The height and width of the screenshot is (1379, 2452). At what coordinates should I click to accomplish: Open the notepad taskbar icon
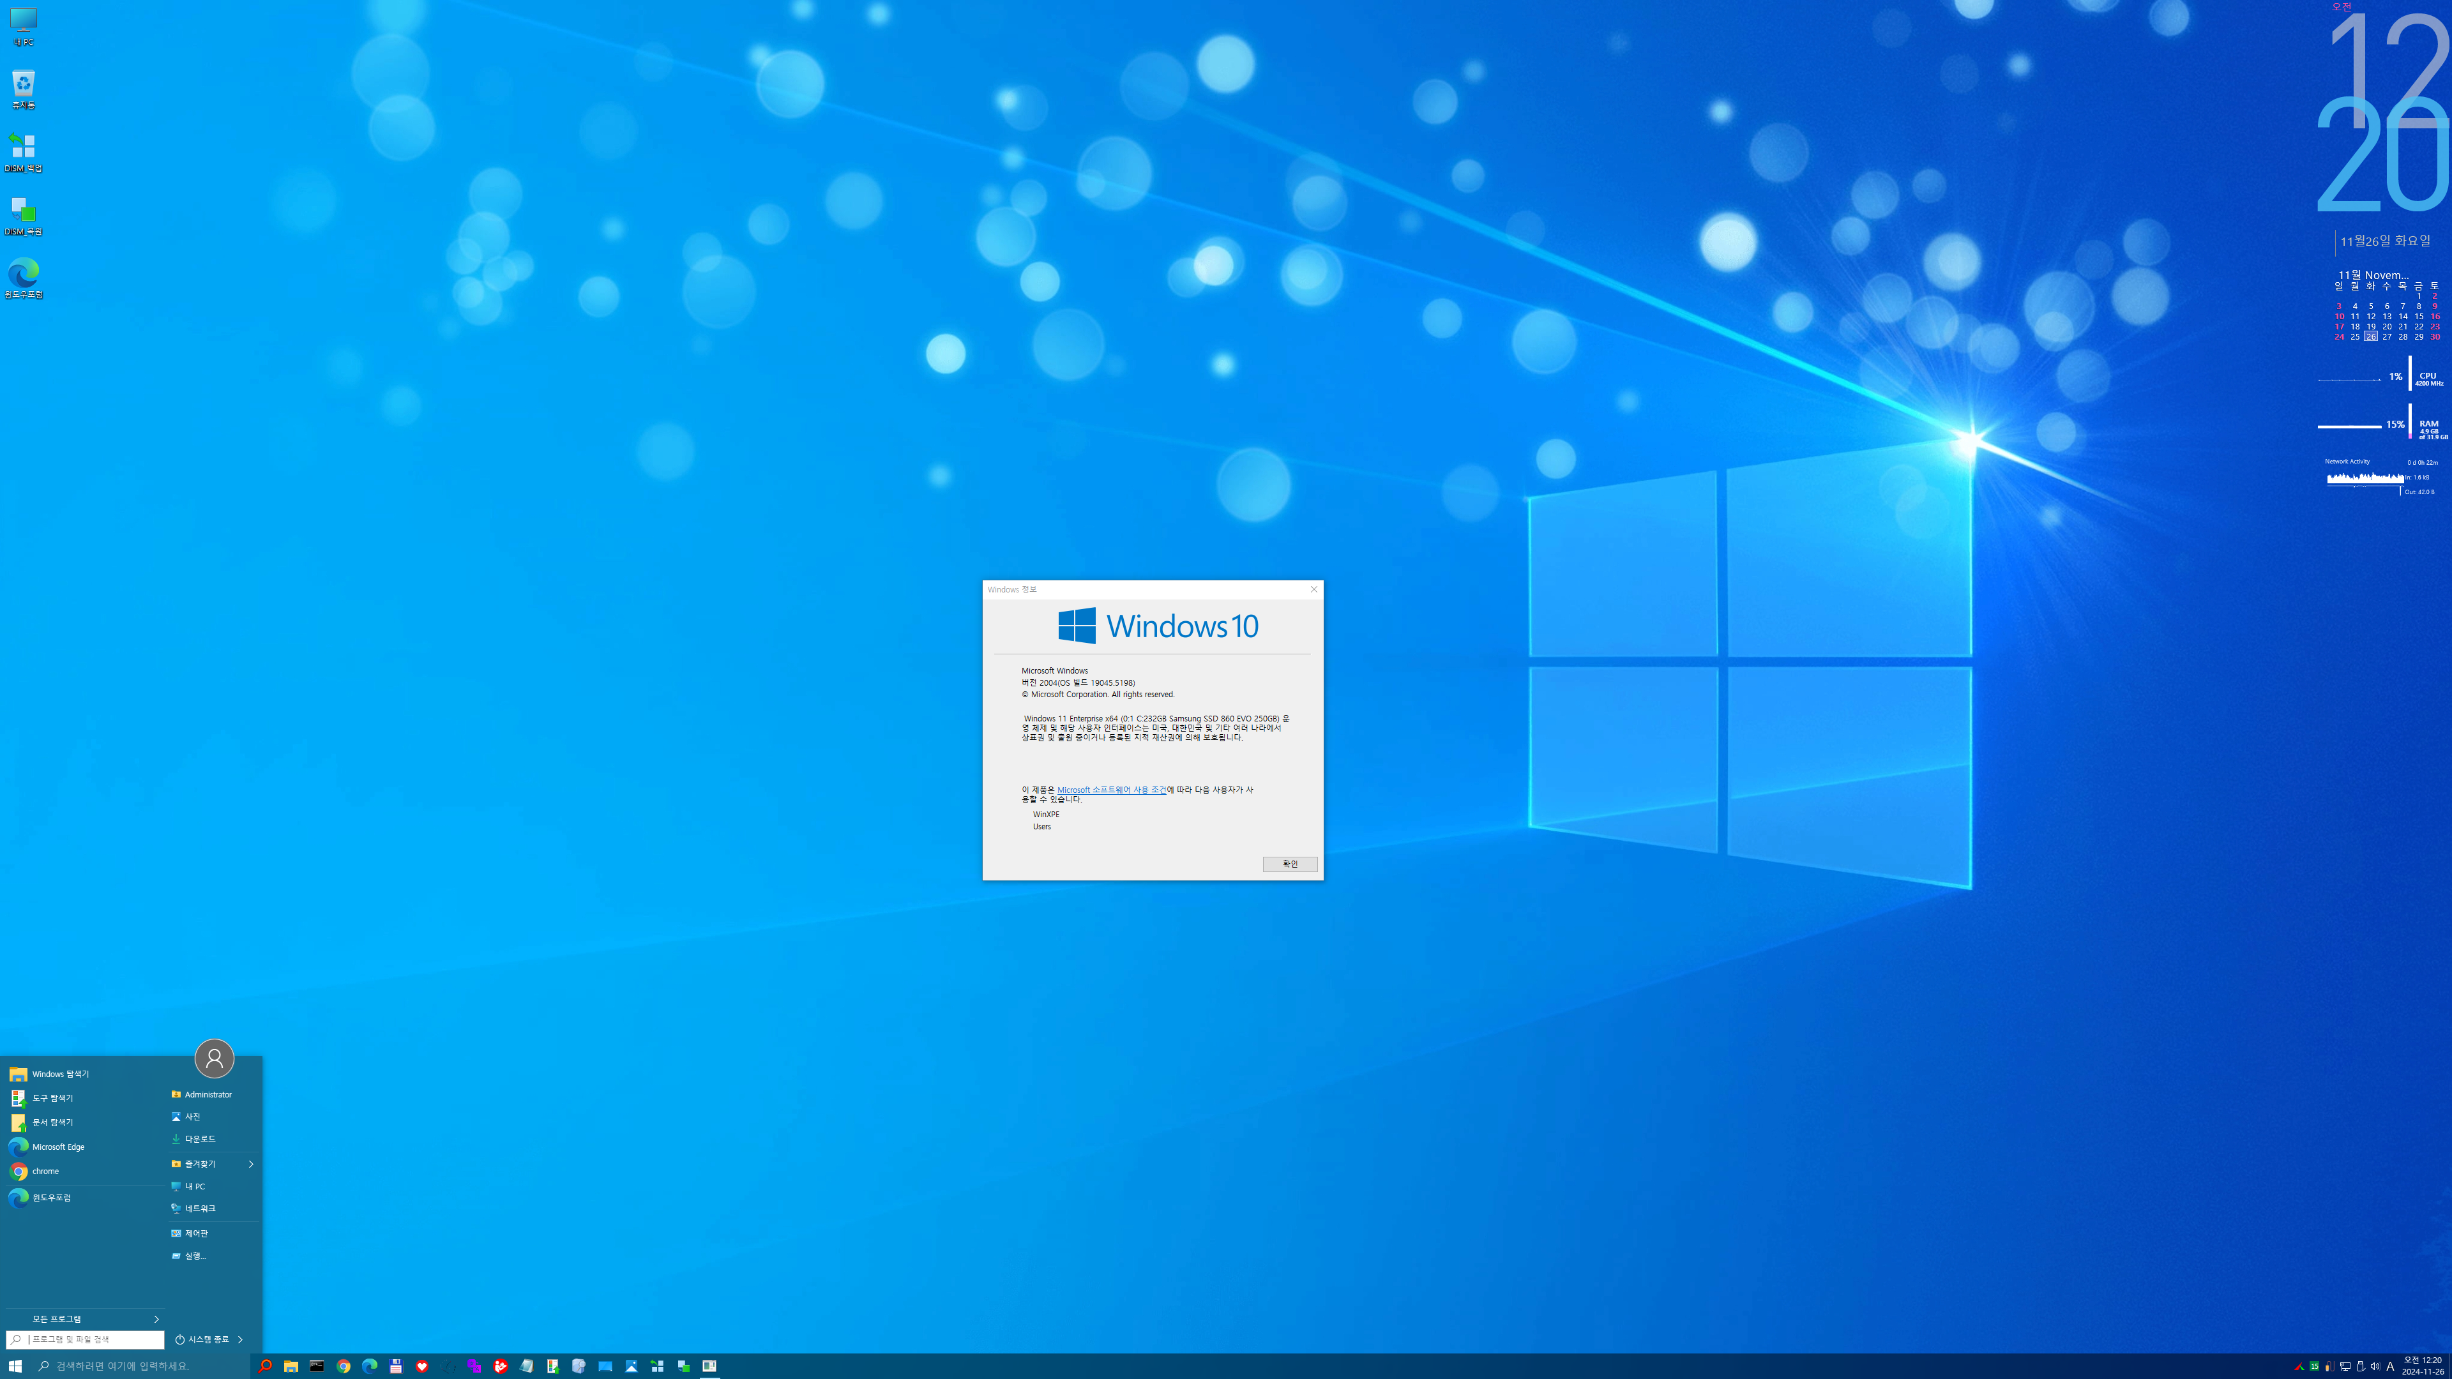pos(526,1366)
